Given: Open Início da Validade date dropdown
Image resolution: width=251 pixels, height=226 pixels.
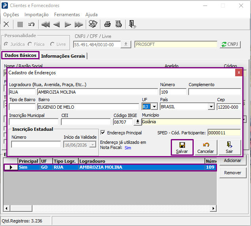Looking at the screenshot, I should [x=92, y=145].
